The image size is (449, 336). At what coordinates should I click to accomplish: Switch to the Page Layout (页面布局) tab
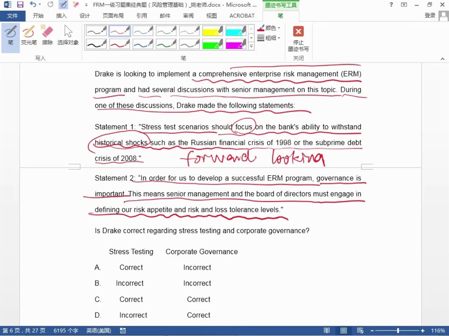tap(113, 16)
